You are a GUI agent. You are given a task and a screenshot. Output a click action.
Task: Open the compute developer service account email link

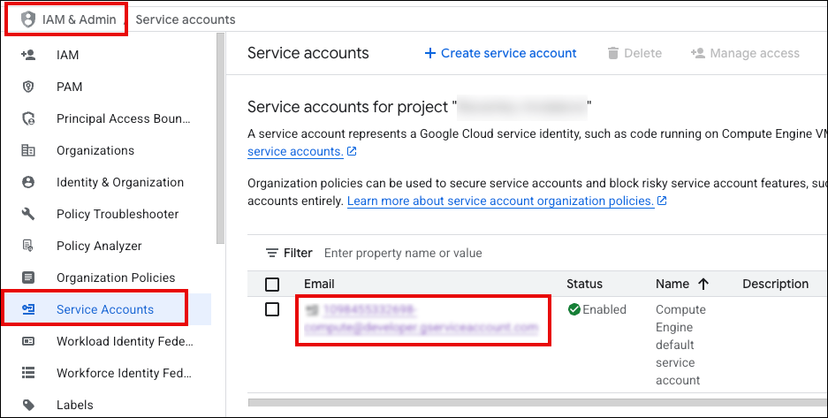(421, 318)
